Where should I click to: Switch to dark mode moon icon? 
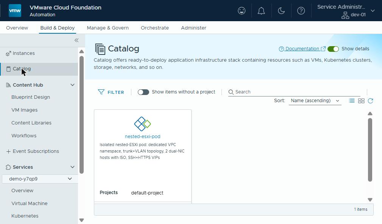point(281,11)
